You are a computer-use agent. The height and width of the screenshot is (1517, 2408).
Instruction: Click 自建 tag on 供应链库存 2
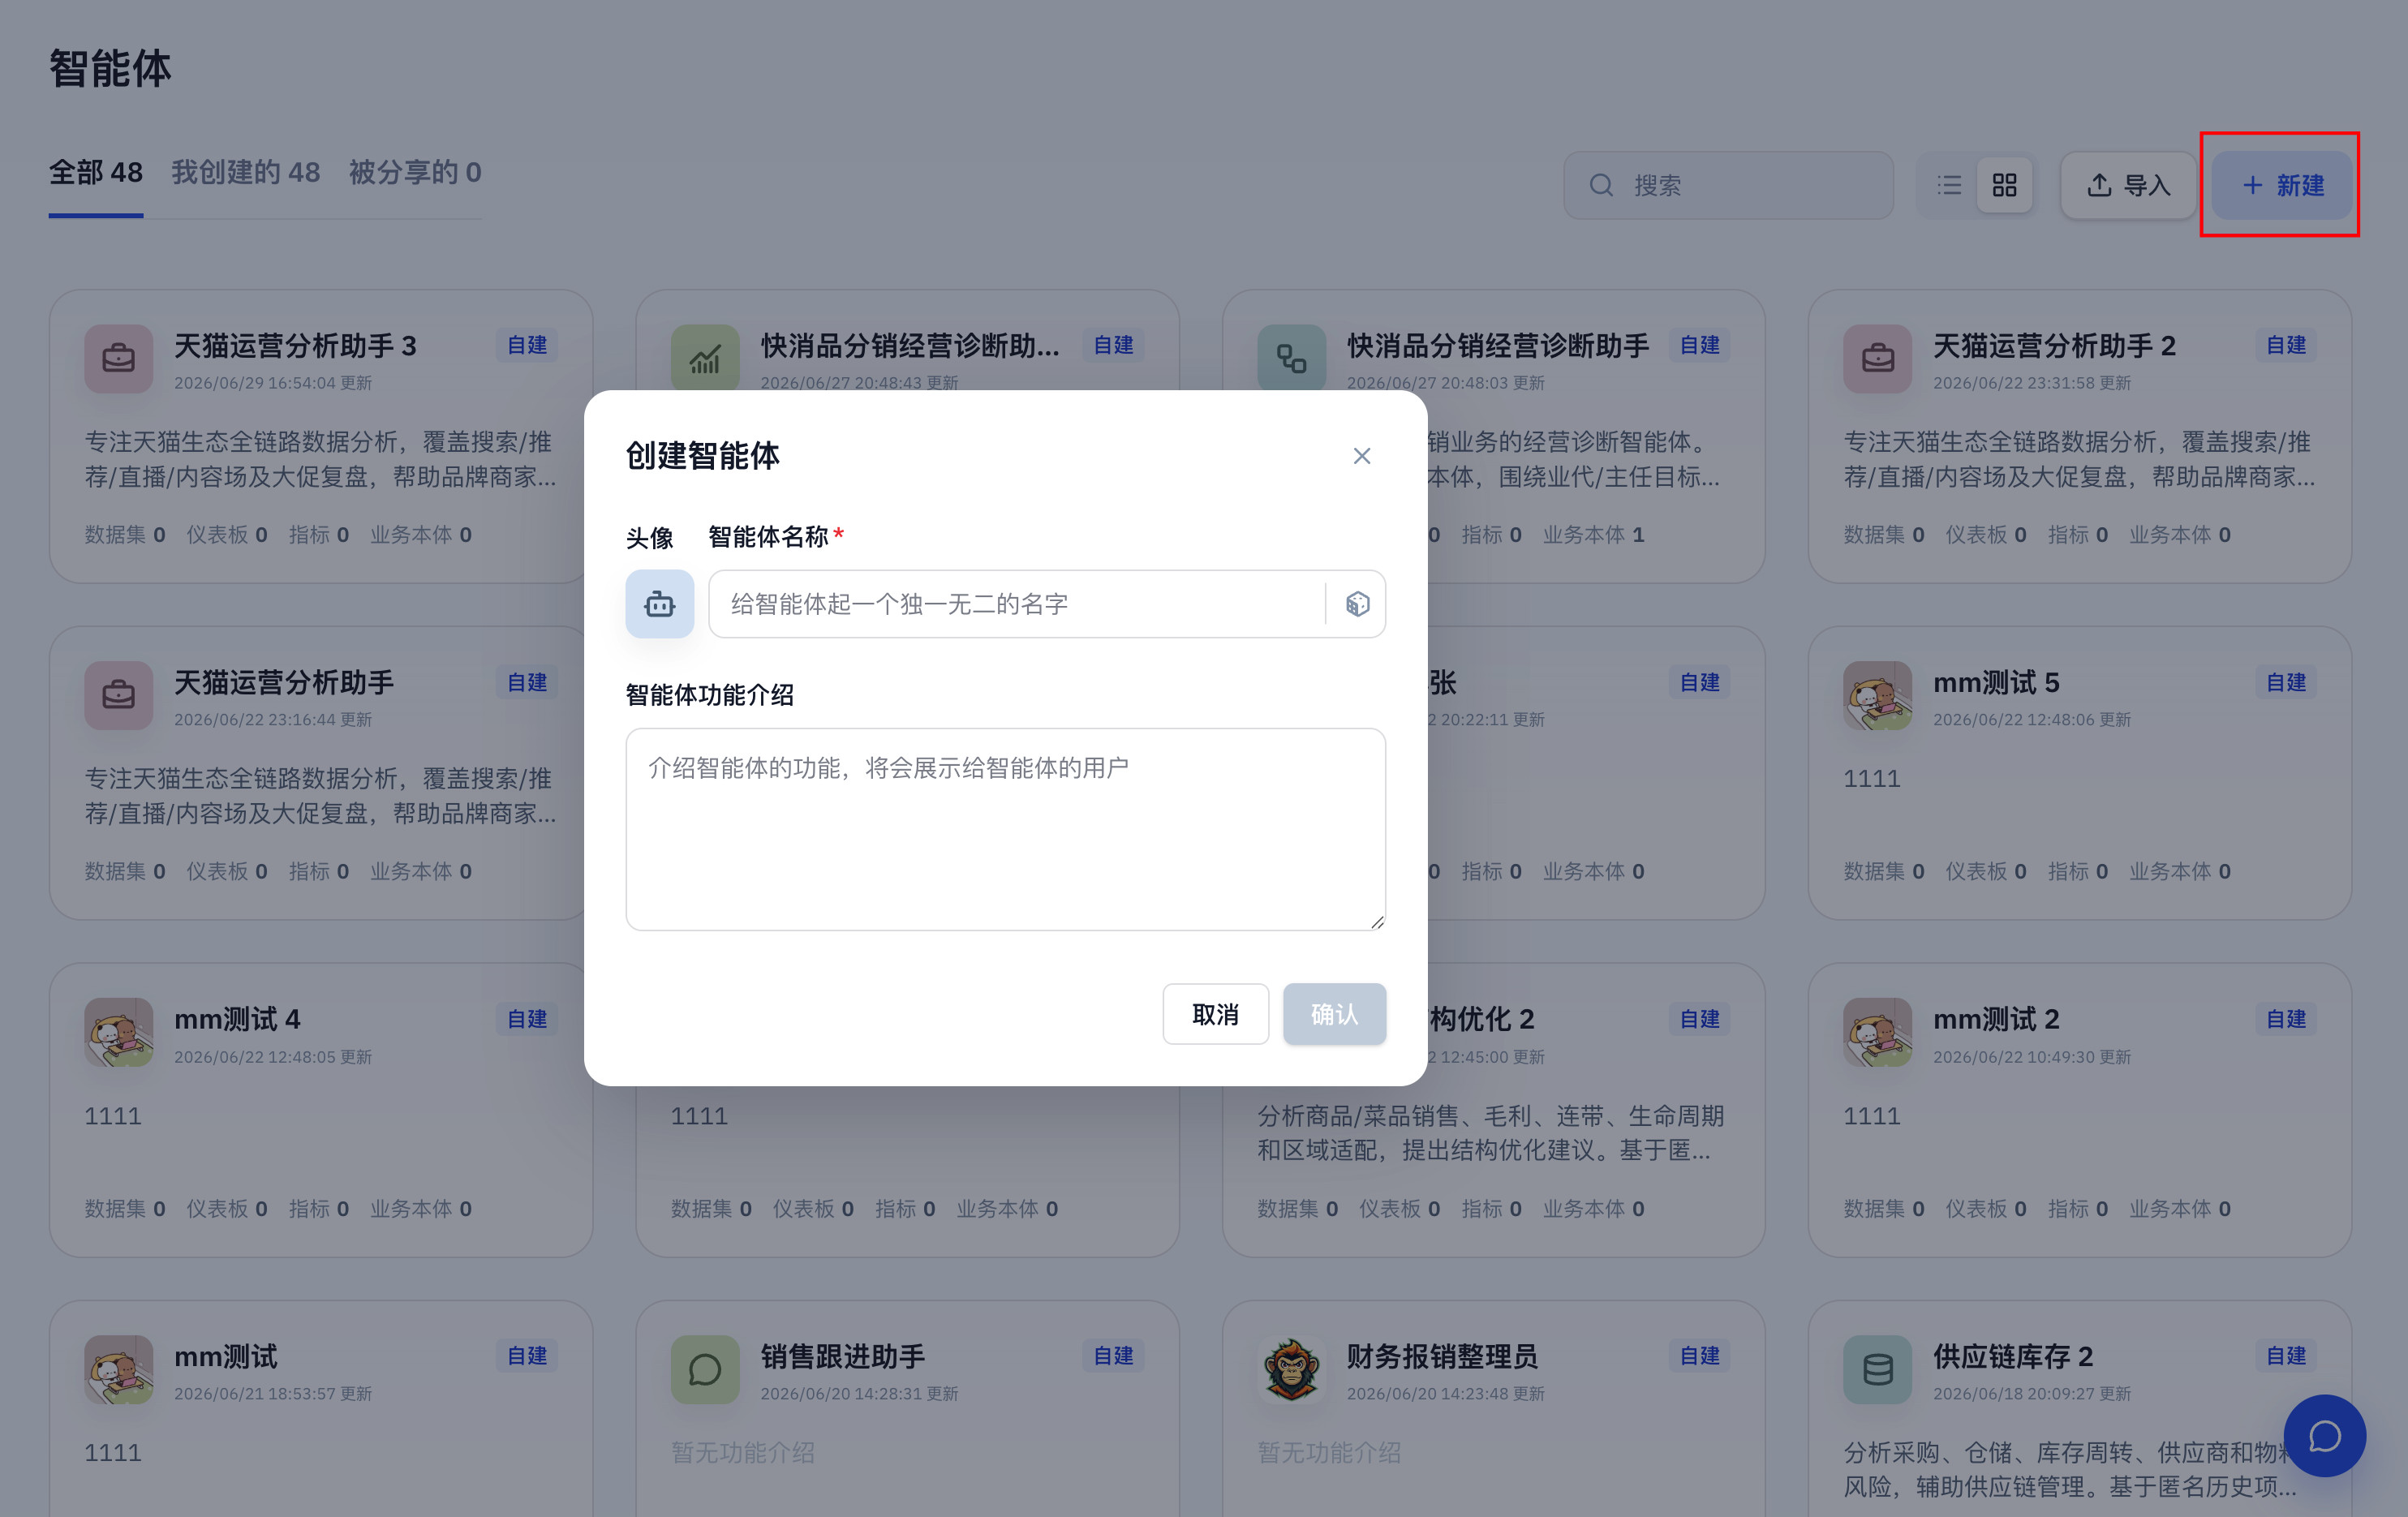[2286, 1356]
